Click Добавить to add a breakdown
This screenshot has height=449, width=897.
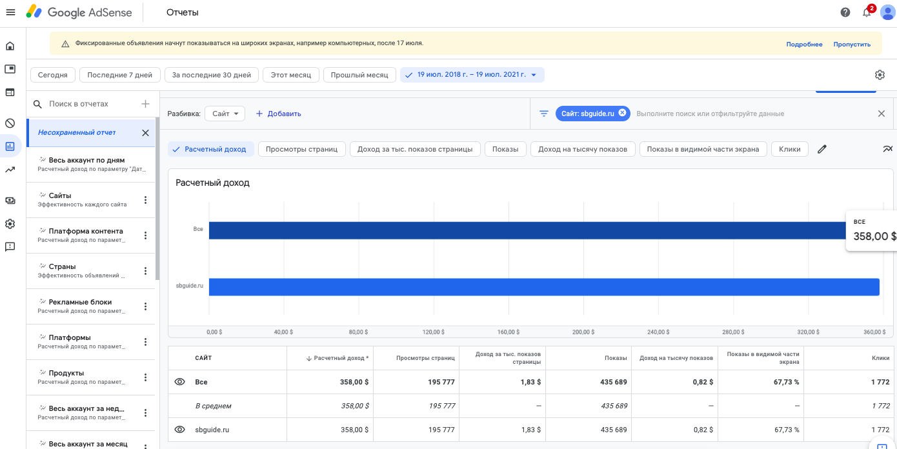[x=279, y=114]
